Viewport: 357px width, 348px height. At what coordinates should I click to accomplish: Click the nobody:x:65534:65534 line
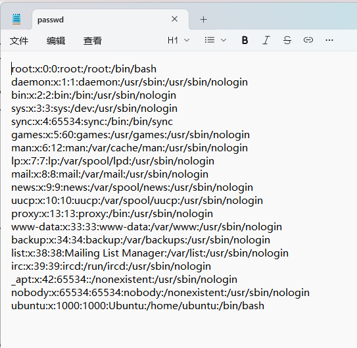click(x=160, y=293)
